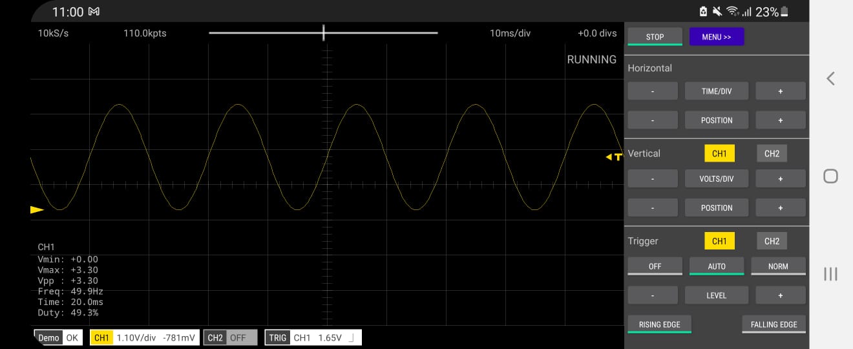Image resolution: width=853 pixels, height=349 pixels.
Task: Open the Android recent apps icon
Action: [830, 274]
